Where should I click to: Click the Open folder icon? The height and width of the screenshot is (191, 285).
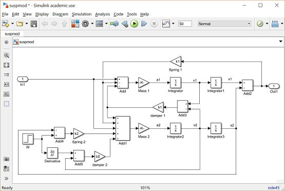(20, 24)
